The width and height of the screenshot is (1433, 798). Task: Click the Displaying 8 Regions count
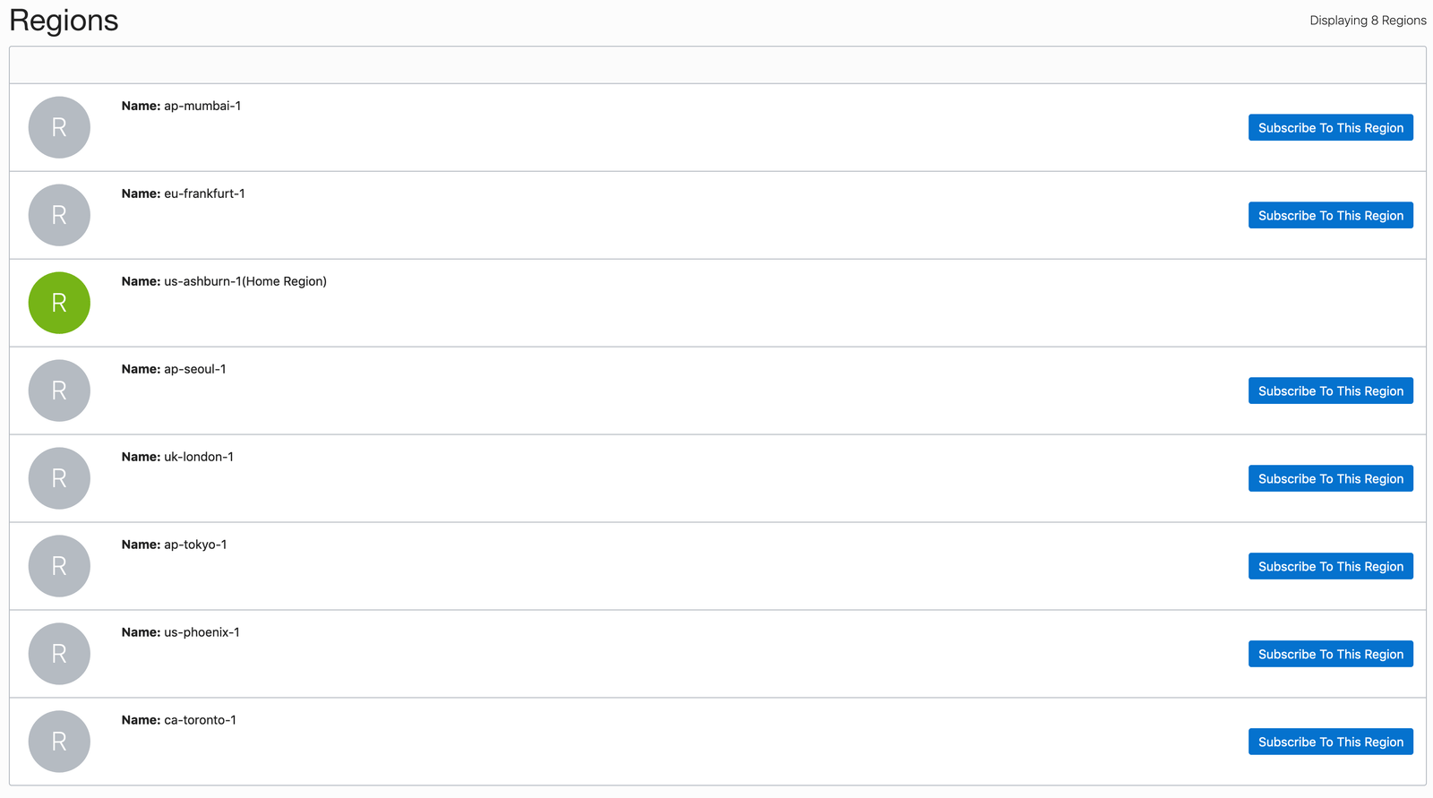[1368, 21]
